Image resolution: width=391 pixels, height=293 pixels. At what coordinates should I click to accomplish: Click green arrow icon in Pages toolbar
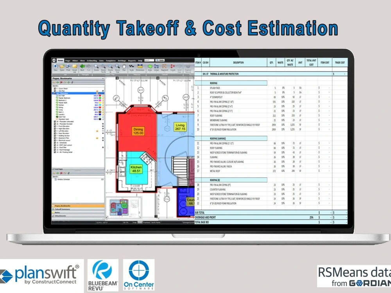(57, 82)
